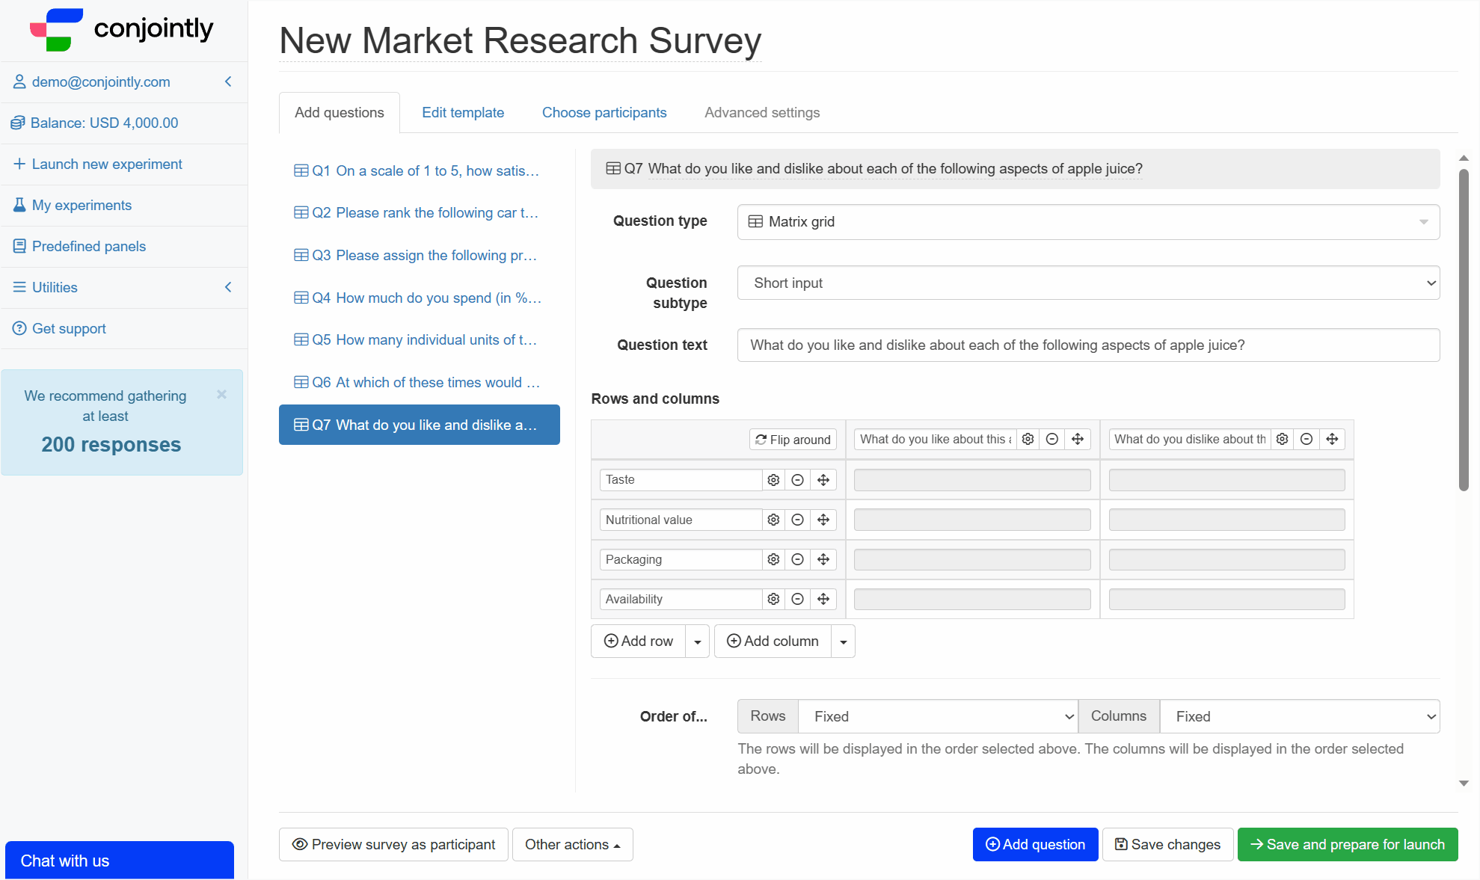The height and width of the screenshot is (880, 1480).
Task: Remove the Taste row with minus icon
Action: (798, 480)
